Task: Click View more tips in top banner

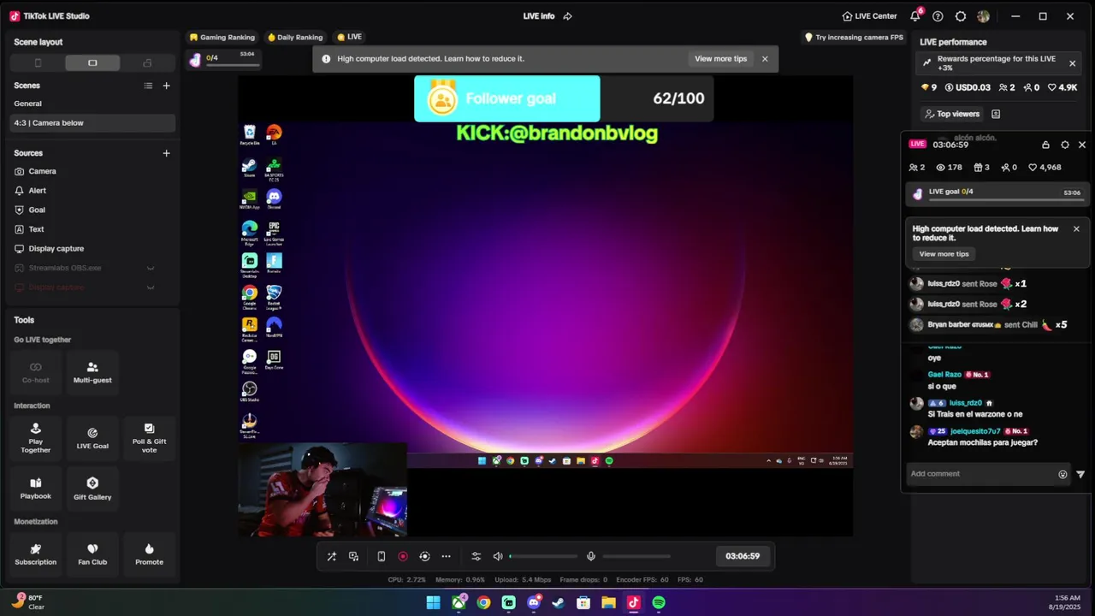Action: point(720,59)
